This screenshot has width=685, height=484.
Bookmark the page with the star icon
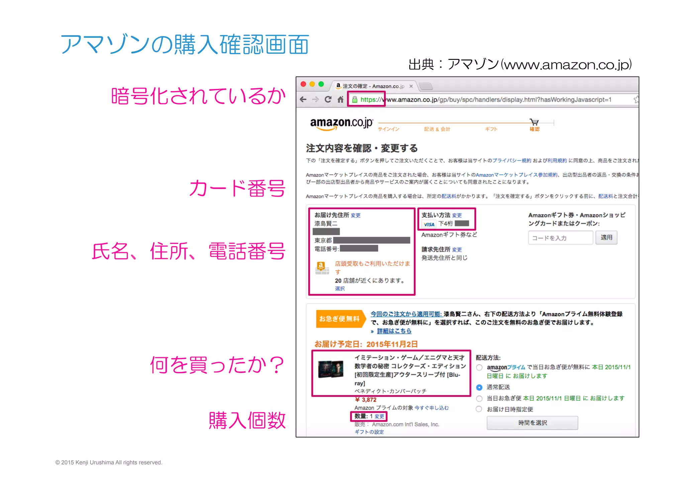coord(636,99)
